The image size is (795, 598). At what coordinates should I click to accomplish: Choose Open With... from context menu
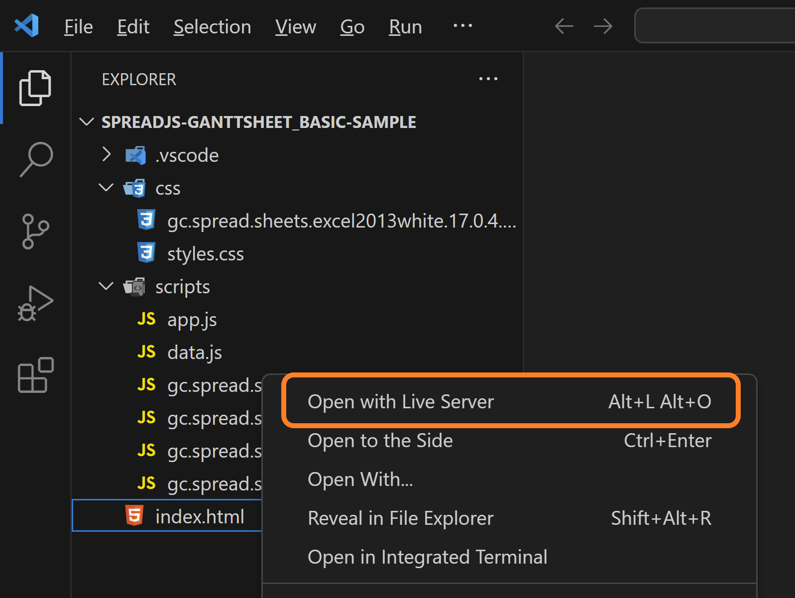pyautogui.click(x=510, y=479)
